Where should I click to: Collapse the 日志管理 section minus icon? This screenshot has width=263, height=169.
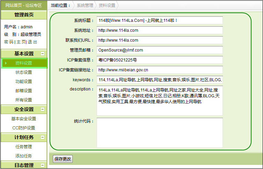[x=43, y=165]
